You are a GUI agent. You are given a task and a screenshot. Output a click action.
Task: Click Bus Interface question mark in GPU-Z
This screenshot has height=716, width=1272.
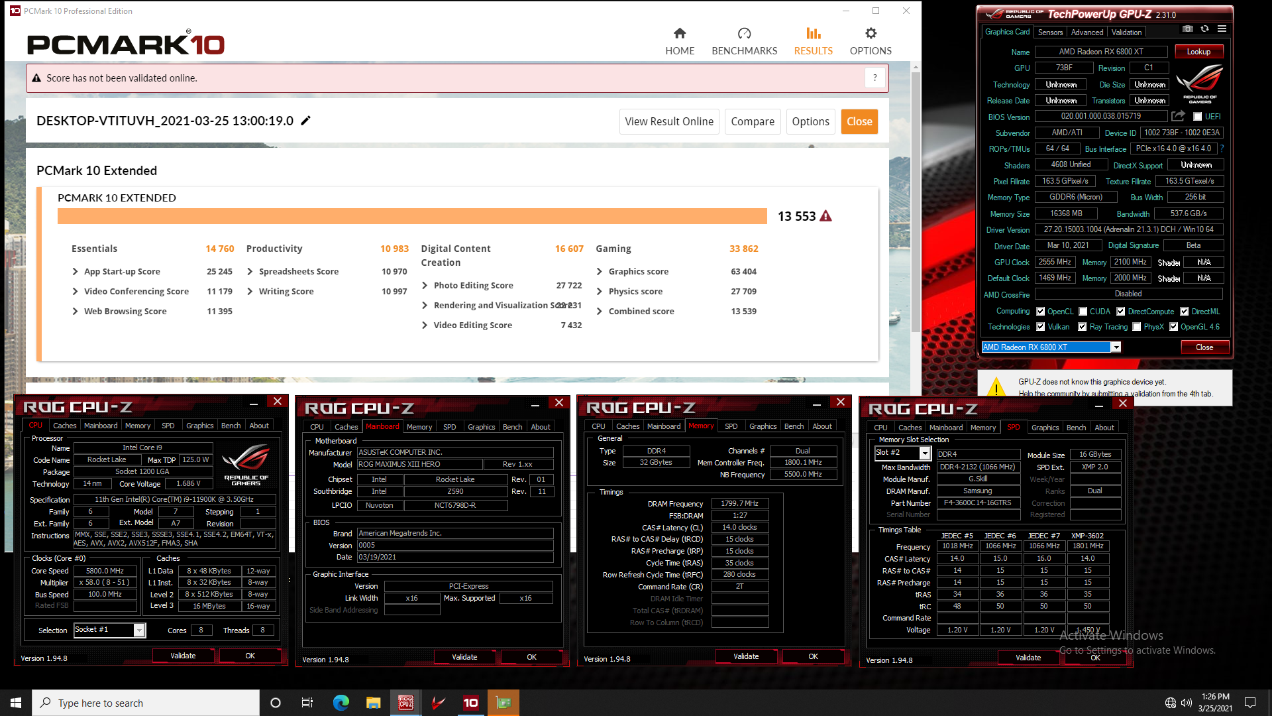point(1222,149)
